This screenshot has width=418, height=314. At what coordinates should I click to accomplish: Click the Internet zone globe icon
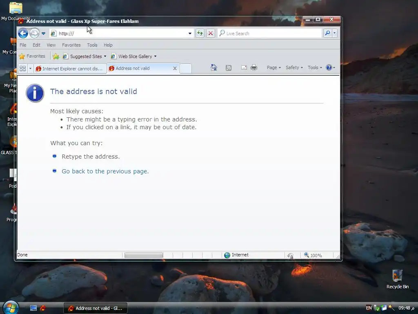(227, 255)
